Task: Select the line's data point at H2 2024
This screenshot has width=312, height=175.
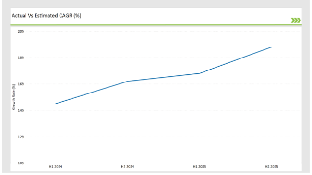Action: [x=128, y=81]
